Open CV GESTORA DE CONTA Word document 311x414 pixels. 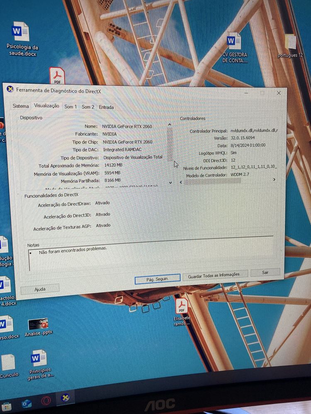[234, 47]
